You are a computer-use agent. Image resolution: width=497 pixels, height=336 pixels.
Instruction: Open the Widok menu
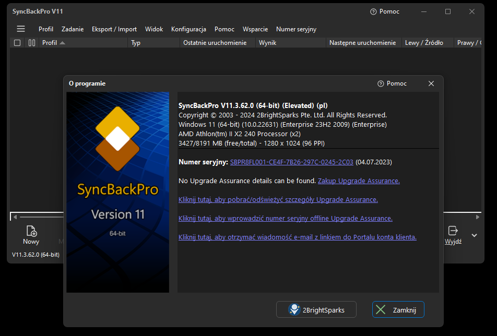click(x=154, y=29)
